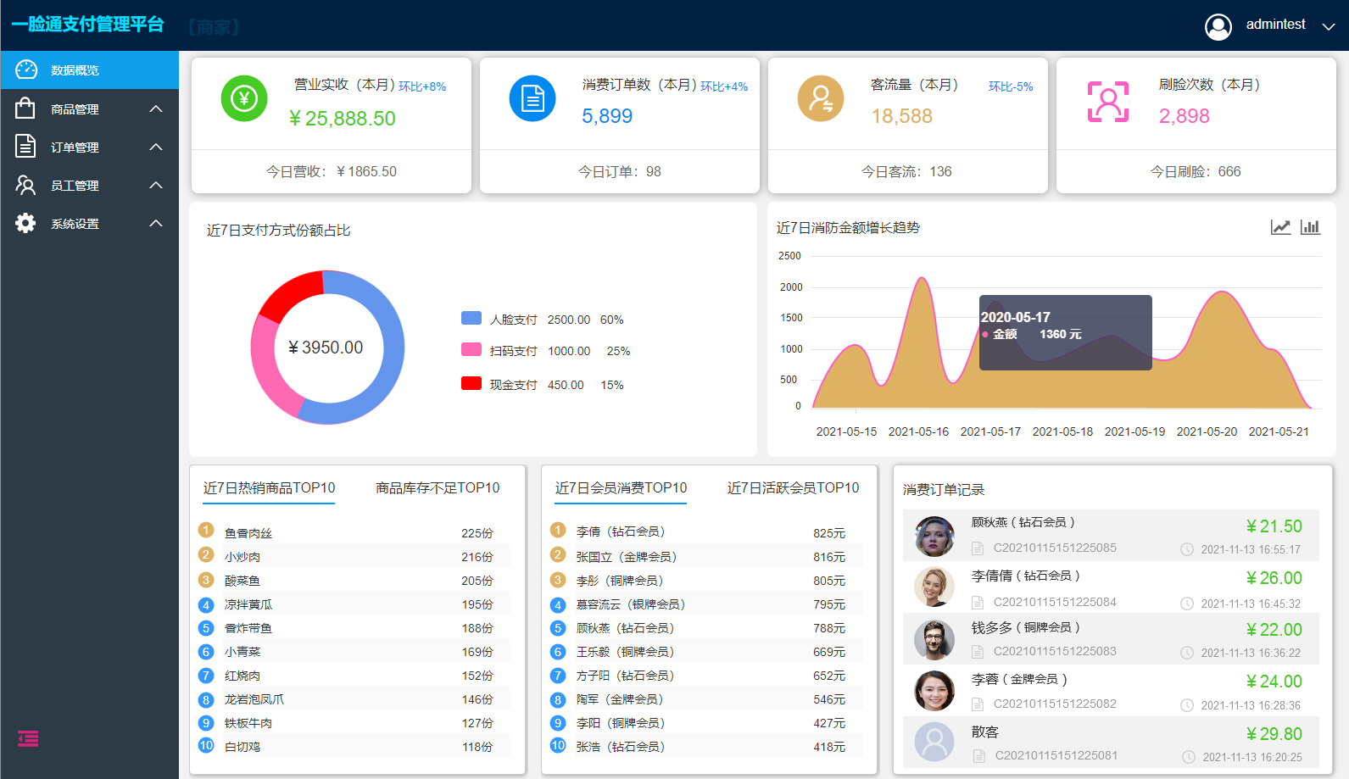Click order number C20210115151225084
Screen dimensions: 1349x779
(1055, 602)
